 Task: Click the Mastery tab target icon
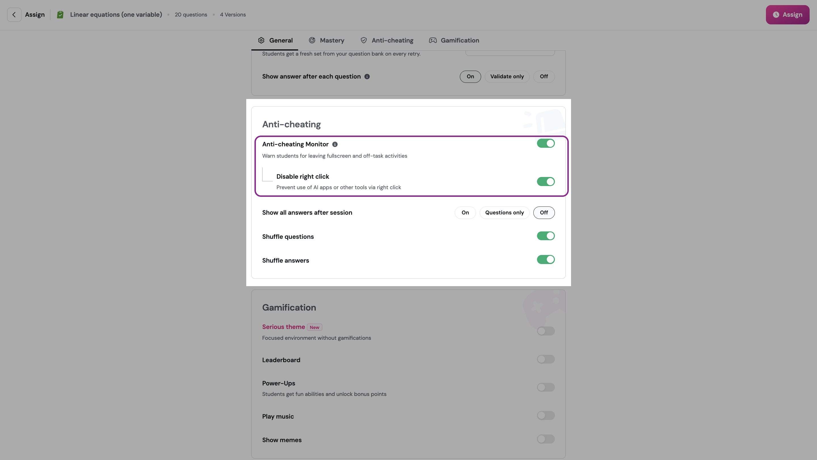312,40
